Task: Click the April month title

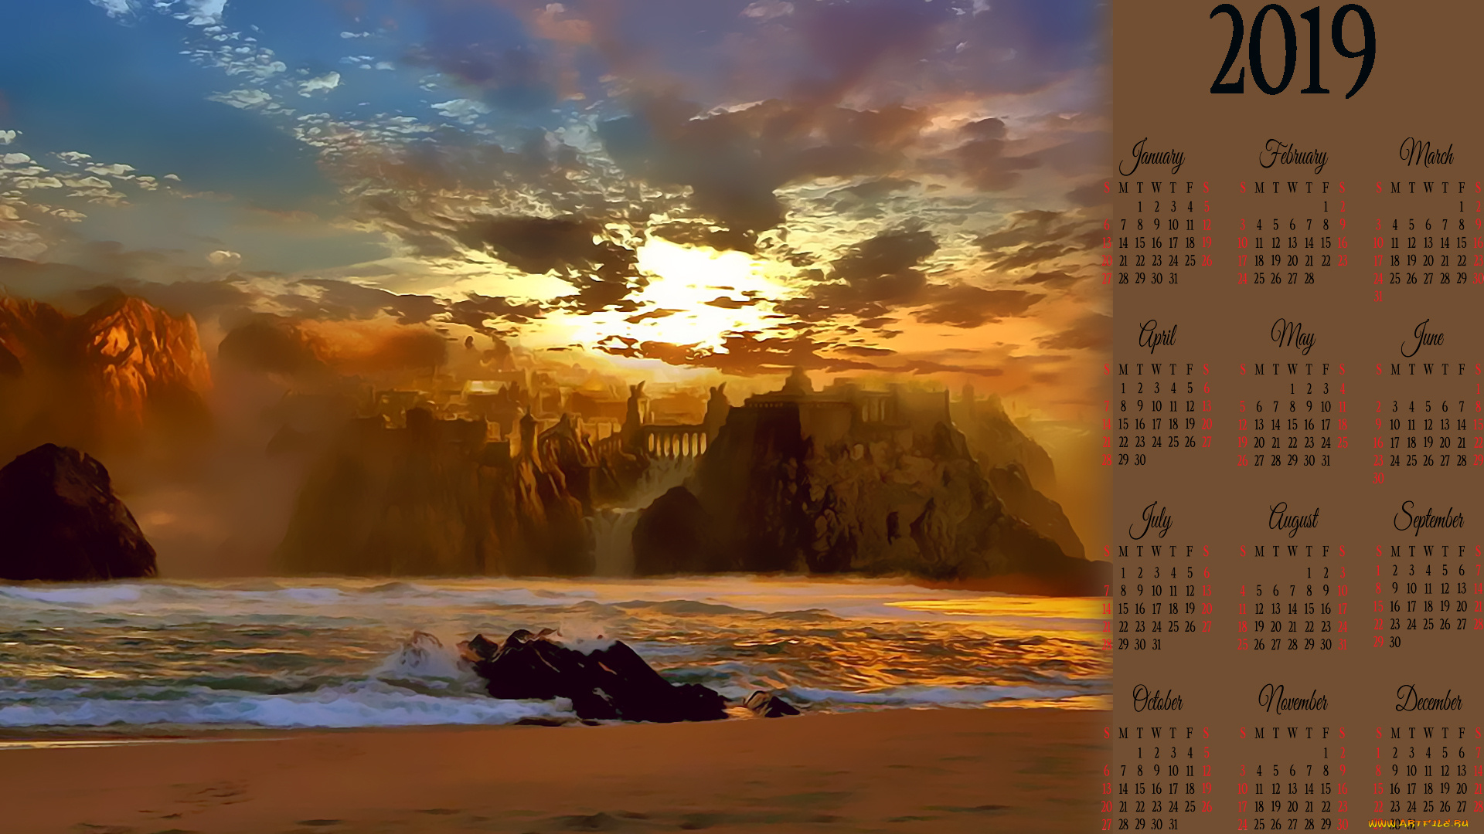Action: [x=1156, y=337]
